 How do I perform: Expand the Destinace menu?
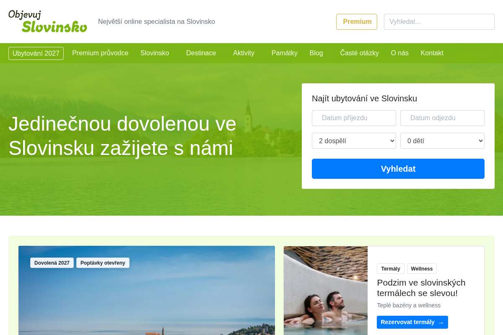pos(201,53)
